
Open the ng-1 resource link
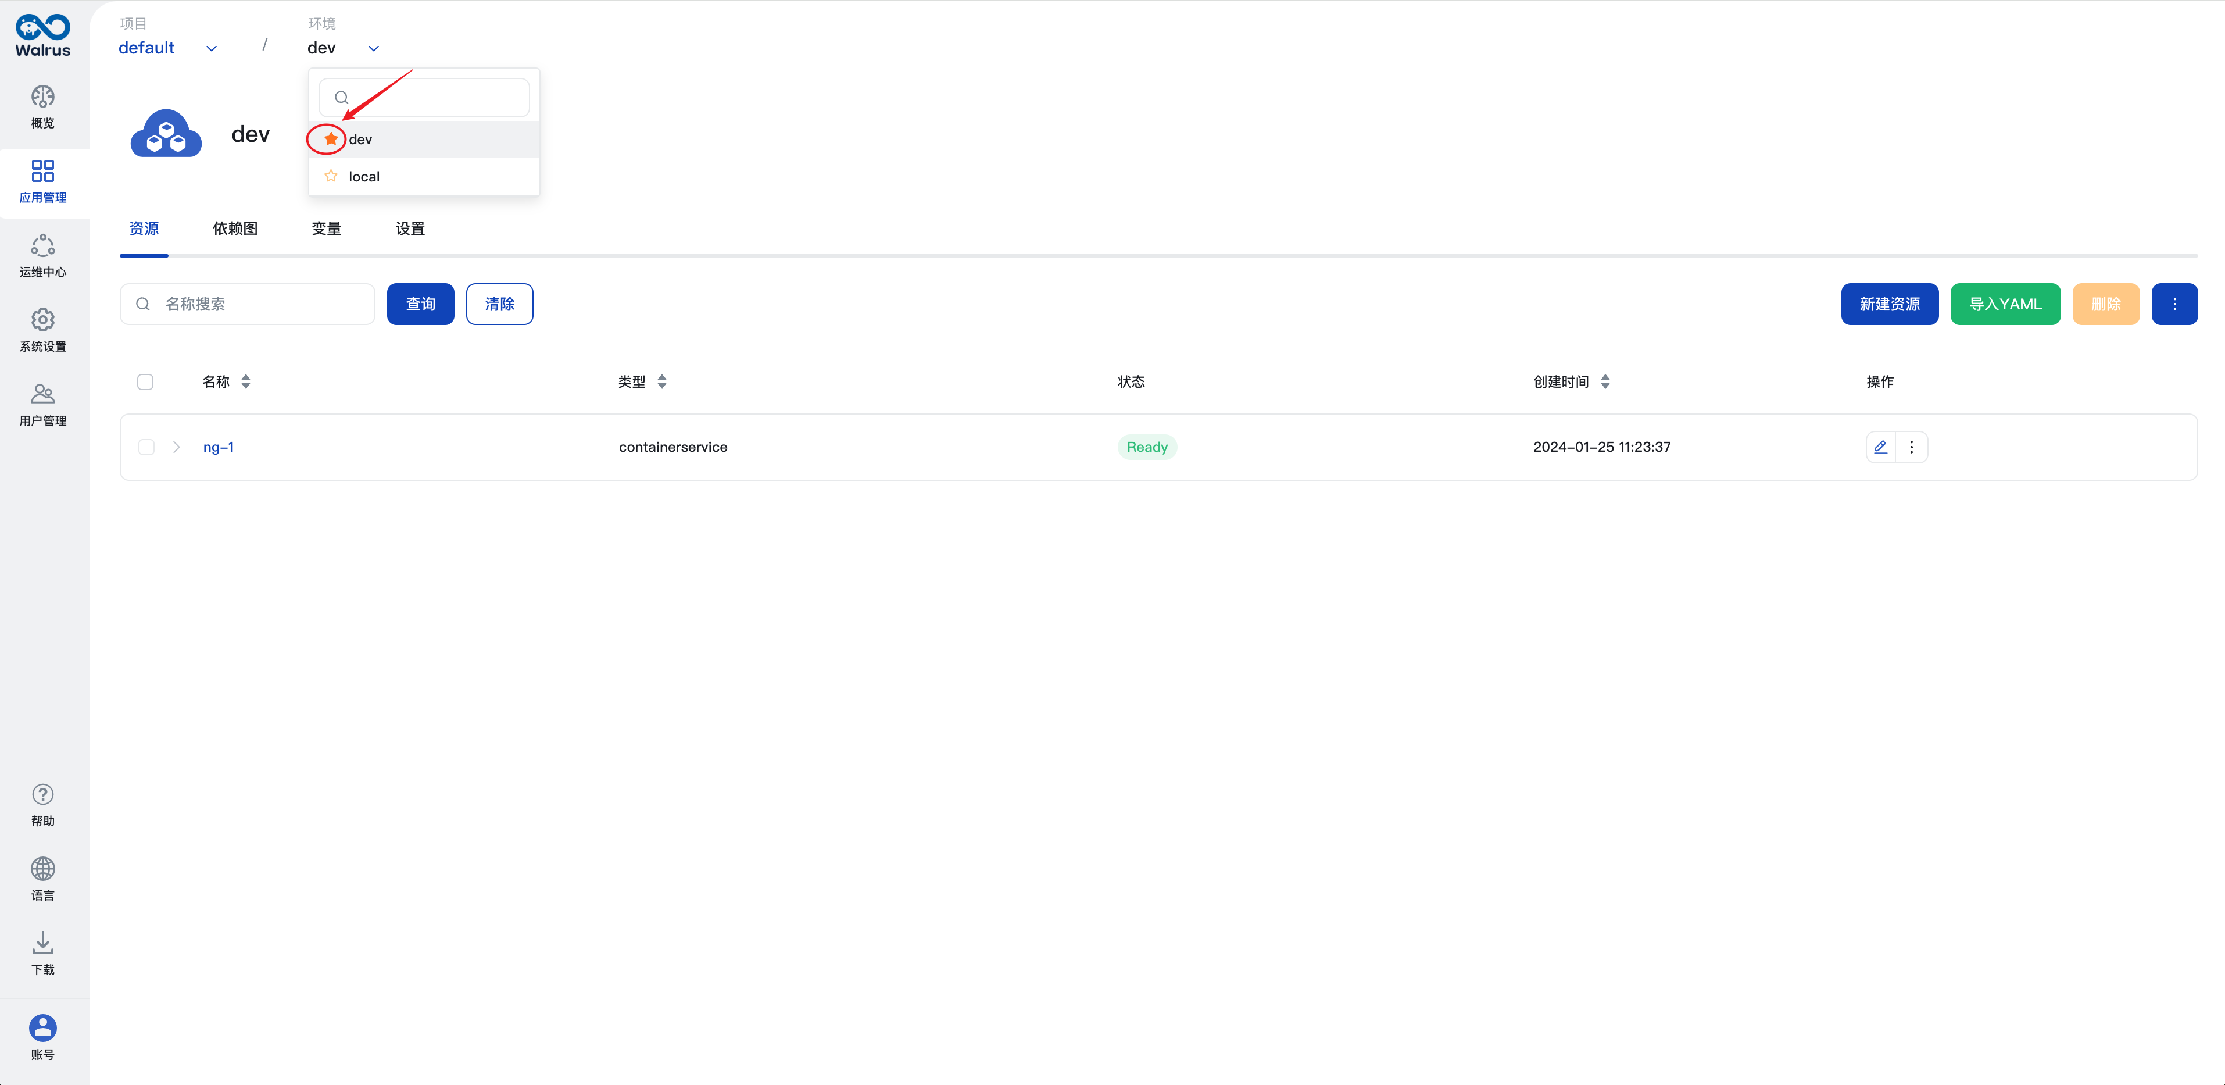click(219, 447)
